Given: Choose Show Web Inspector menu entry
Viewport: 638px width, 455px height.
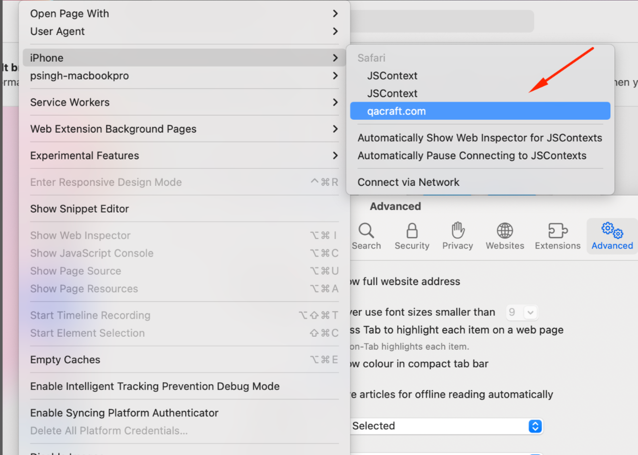Looking at the screenshot, I should [x=184, y=236].
